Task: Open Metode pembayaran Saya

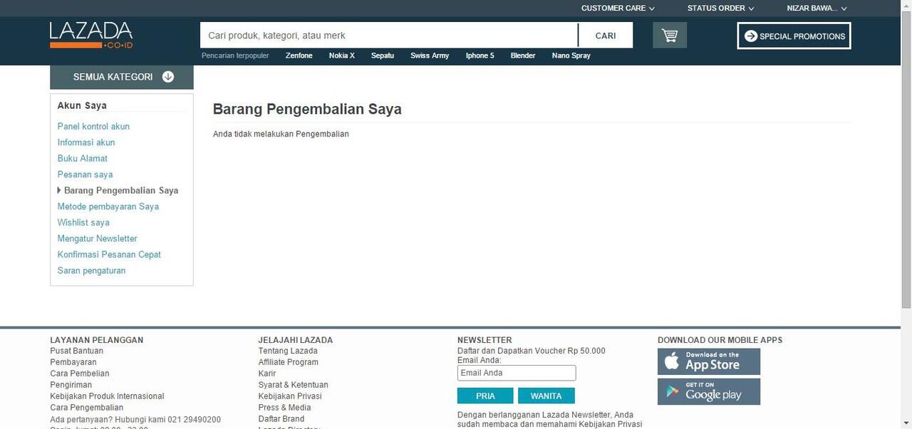Action: pos(108,206)
